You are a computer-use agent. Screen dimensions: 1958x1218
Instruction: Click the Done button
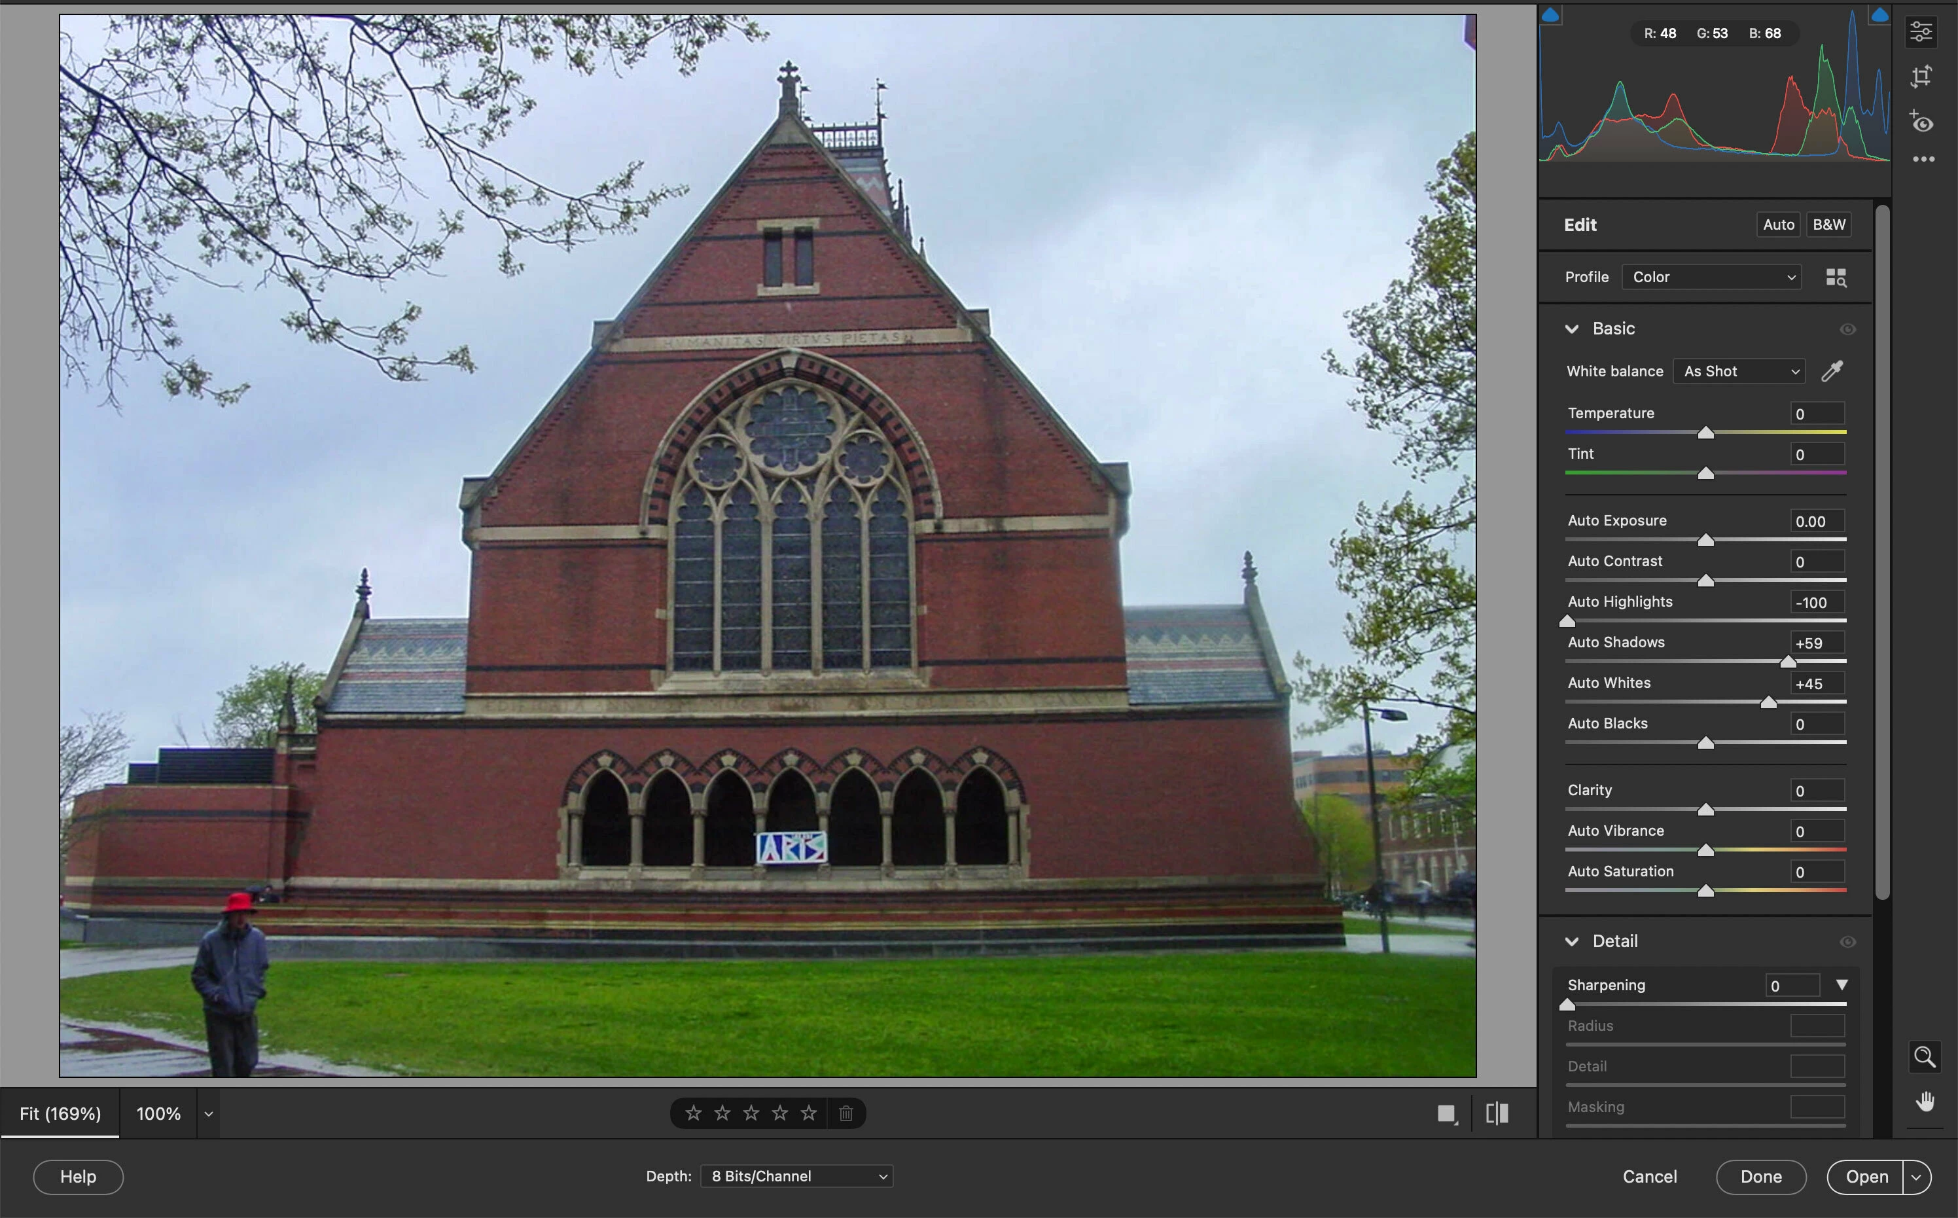pos(1760,1176)
